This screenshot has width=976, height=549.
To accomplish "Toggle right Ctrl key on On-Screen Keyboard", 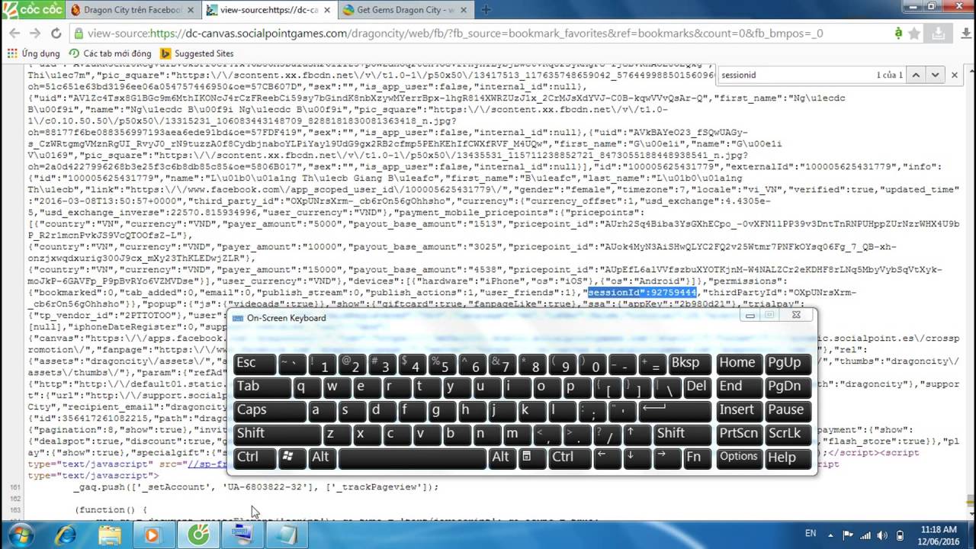I will 570,457.
